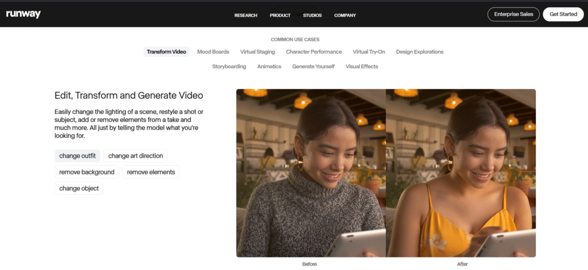Choose the remove background option

click(x=87, y=172)
